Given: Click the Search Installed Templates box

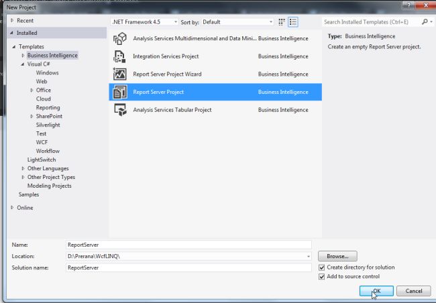Looking at the screenshot, I should click(x=372, y=21).
